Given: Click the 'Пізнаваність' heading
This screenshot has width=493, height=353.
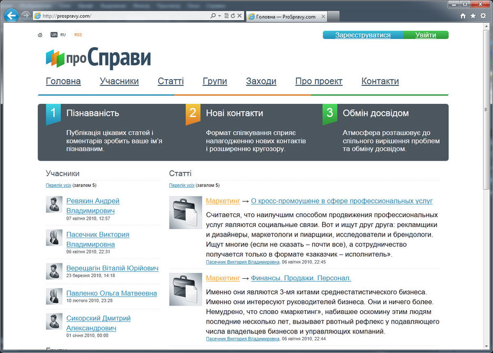Looking at the screenshot, I should tap(92, 113).
